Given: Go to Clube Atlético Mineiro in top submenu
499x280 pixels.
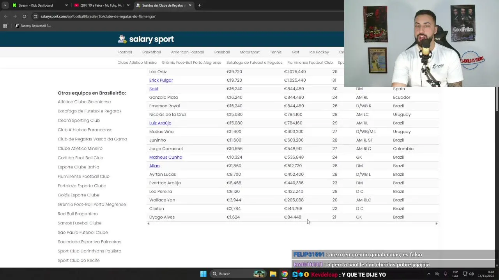Looking at the screenshot, I should (137, 63).
